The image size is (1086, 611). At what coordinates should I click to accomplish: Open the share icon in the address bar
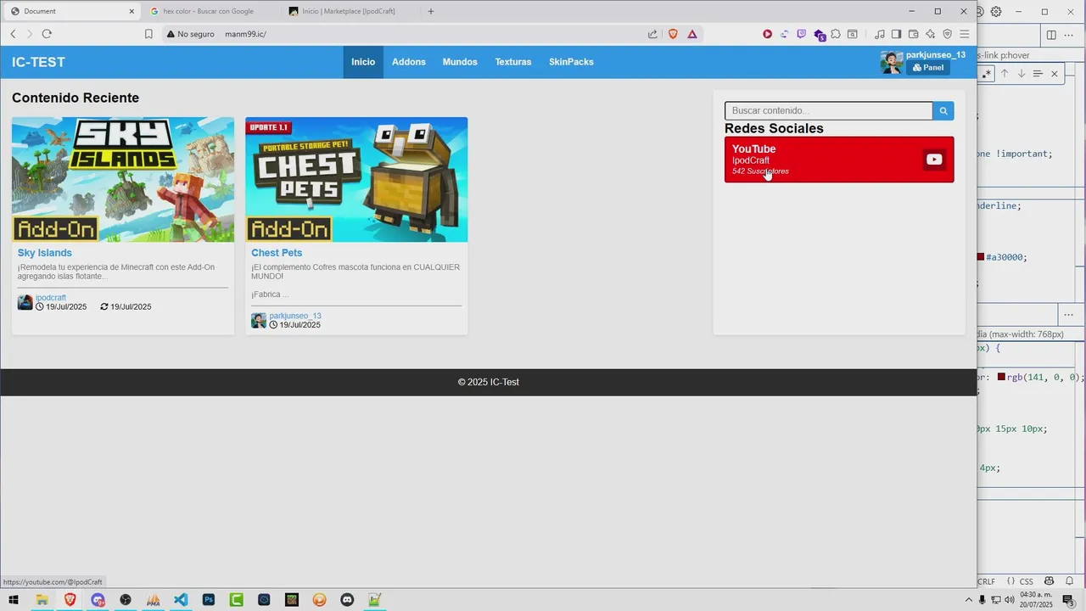pyautogui.click(x=652, y=34)
